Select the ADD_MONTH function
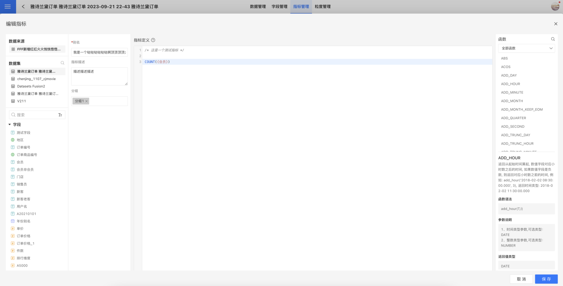The width and height of the screenshot is (563, 286). (512, 101)
